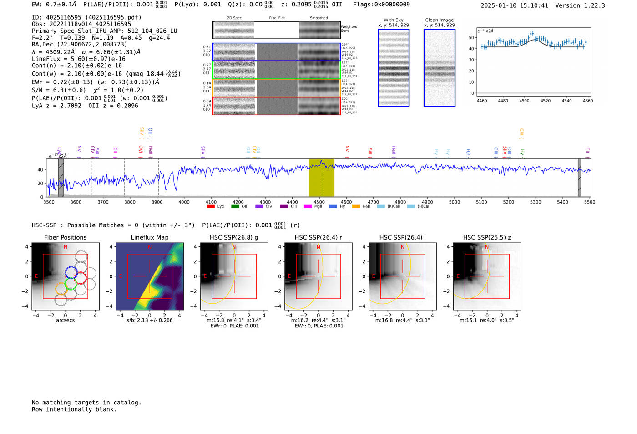Click the green fiber circle in Fiber Positions
Screen dimensions: 637x434
pyautogui.click(x=71, y=284)
